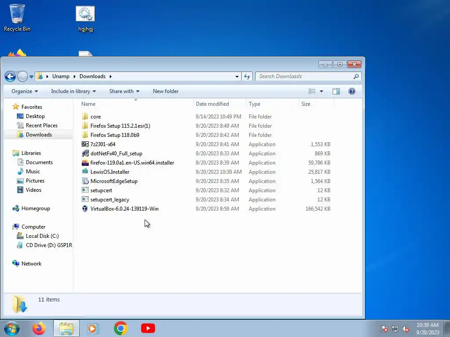Open the Organize menu
This screenshot has width=450, height=337.
coord(25,91)
